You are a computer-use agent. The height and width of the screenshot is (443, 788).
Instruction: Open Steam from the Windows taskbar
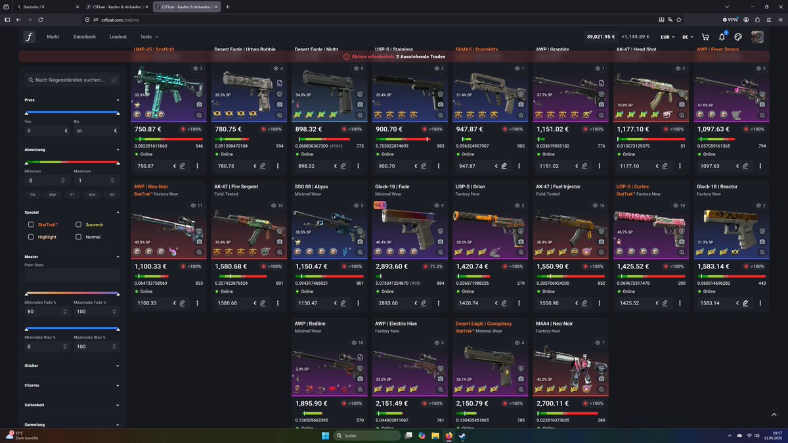point(463,436)
